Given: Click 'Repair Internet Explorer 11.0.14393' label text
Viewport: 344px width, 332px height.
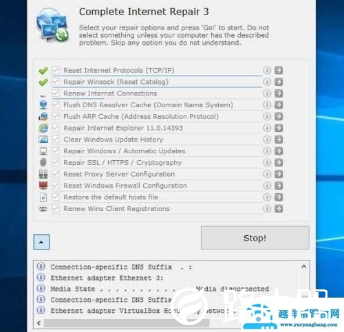Looking at the screenshot, I should point(123,128).
